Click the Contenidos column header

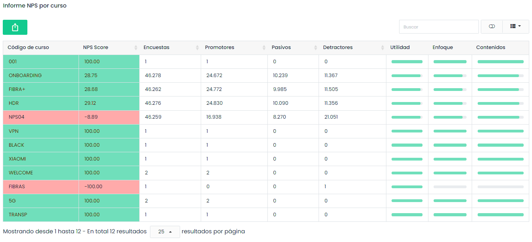(490, 47)
